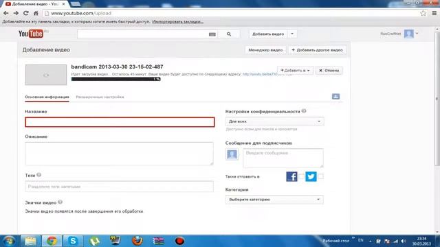Click the browser forward arrow

(x=16, y=13)
